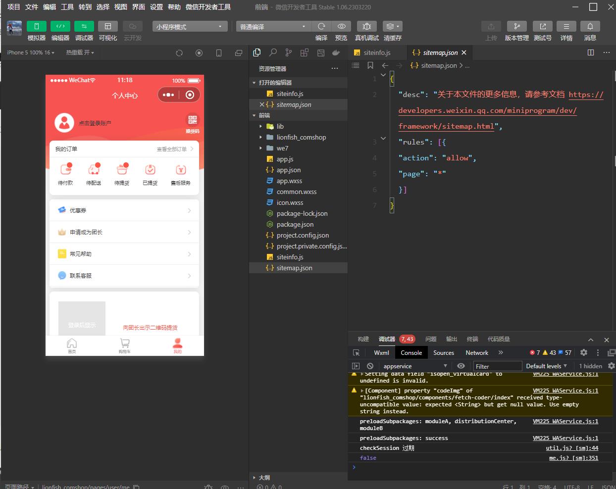
Task: Open 版本管理 version control
Action: coord(517,26)
